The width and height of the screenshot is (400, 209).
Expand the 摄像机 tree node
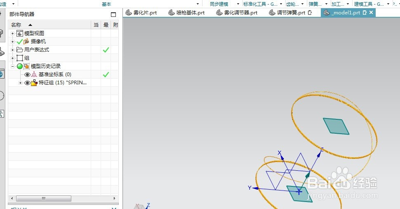click(12, 42)
